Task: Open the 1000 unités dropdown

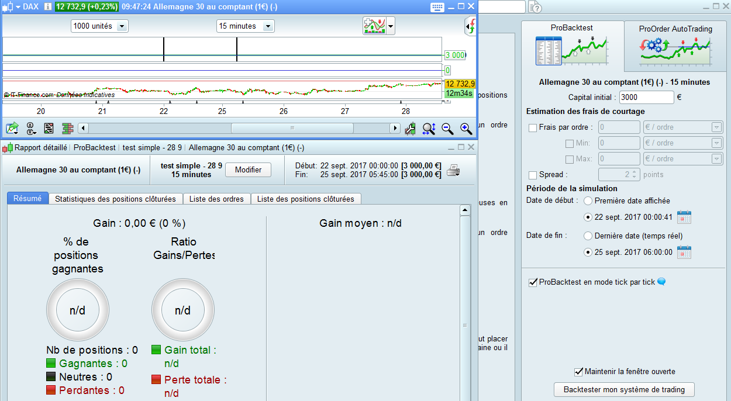Action: (x=99, y=26)
